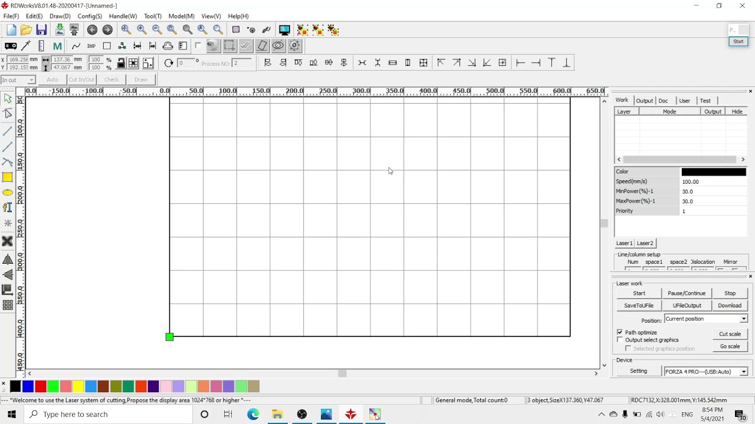Select the Rectangle drawing tool

point(8,177)
